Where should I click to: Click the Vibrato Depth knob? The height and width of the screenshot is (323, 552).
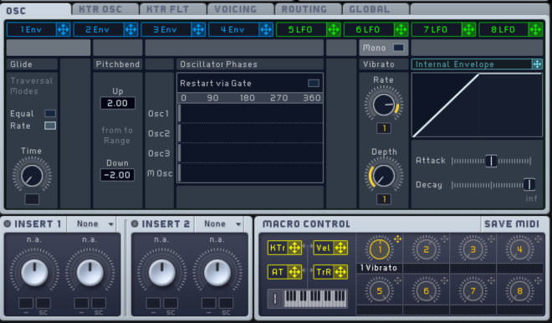pyautogui.click(x=384, y=176)
